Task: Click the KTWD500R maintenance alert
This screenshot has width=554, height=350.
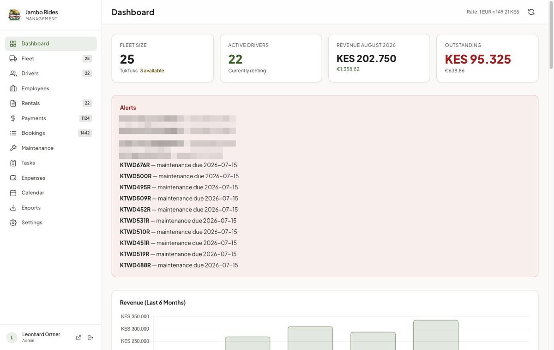Action: pyautogui.click(x=180, y=176)
